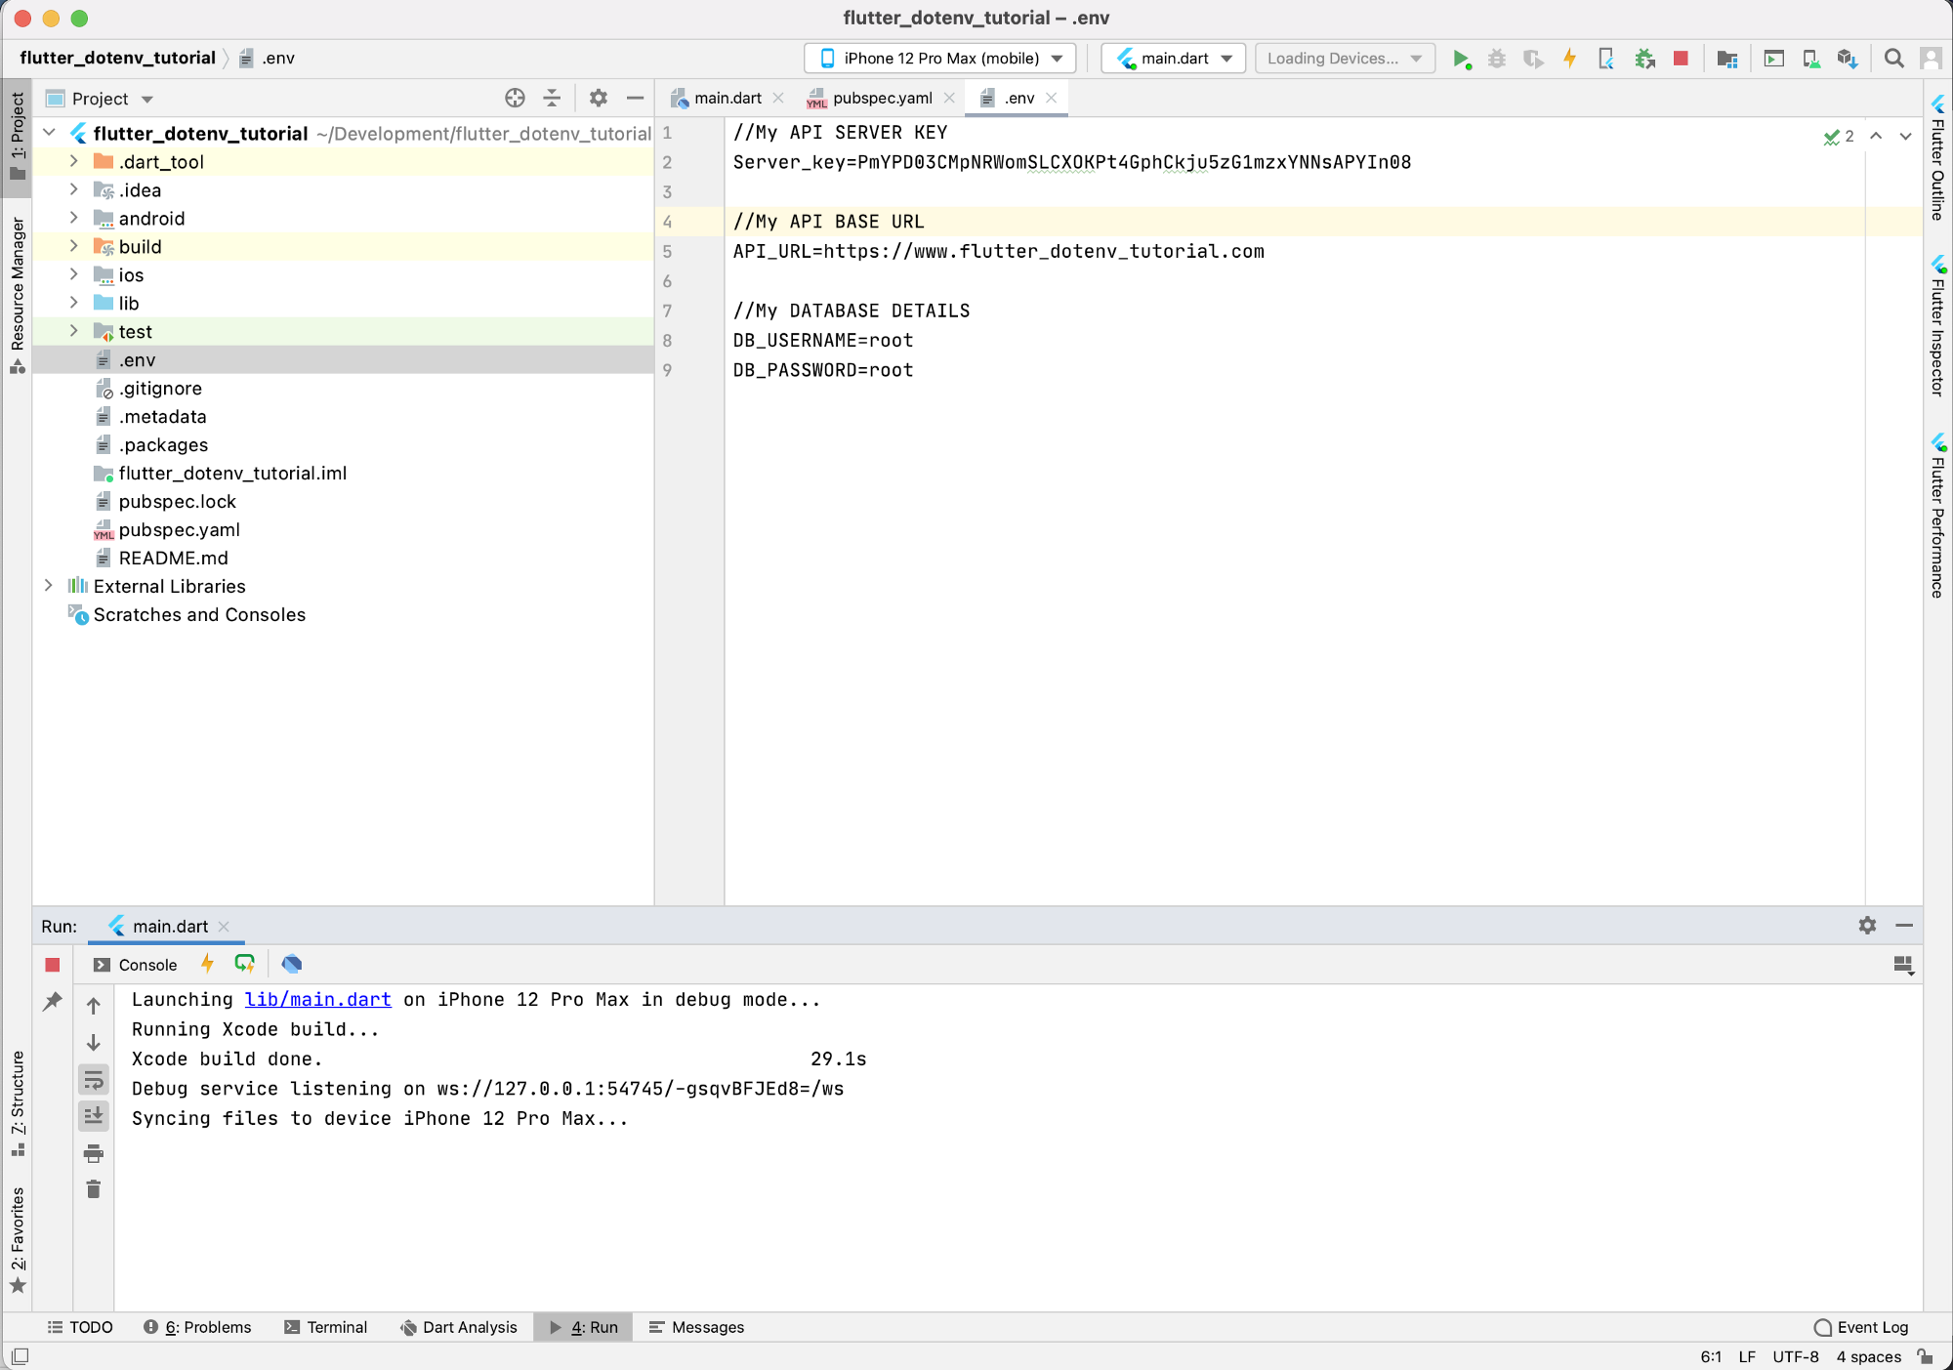Click the Attach debugger icon
The image size is (1953, 1370).
[1644, 59]
